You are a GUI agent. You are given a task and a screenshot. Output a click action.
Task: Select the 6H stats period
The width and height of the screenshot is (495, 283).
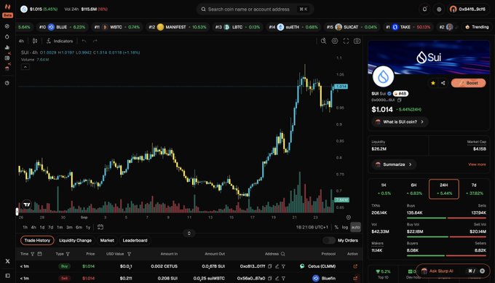(x=414, y=189)
